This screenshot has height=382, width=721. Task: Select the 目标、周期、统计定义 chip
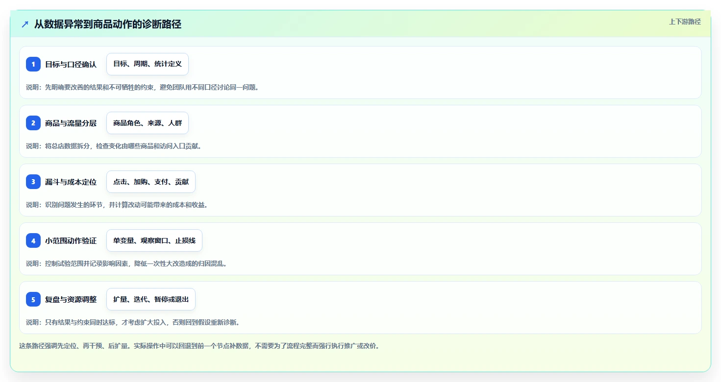(x=148, y=64)
